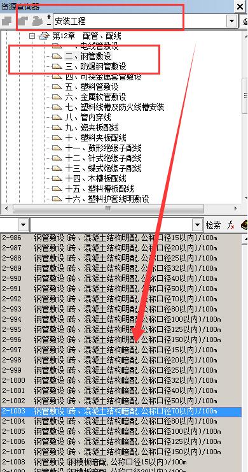248x472 pixels.
Task: Select row 2-999 暗配 公称口径25以内
Action: 121,370
